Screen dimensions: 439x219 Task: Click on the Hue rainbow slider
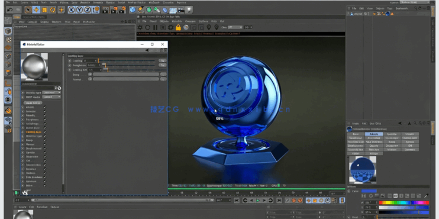click(404, 203)
